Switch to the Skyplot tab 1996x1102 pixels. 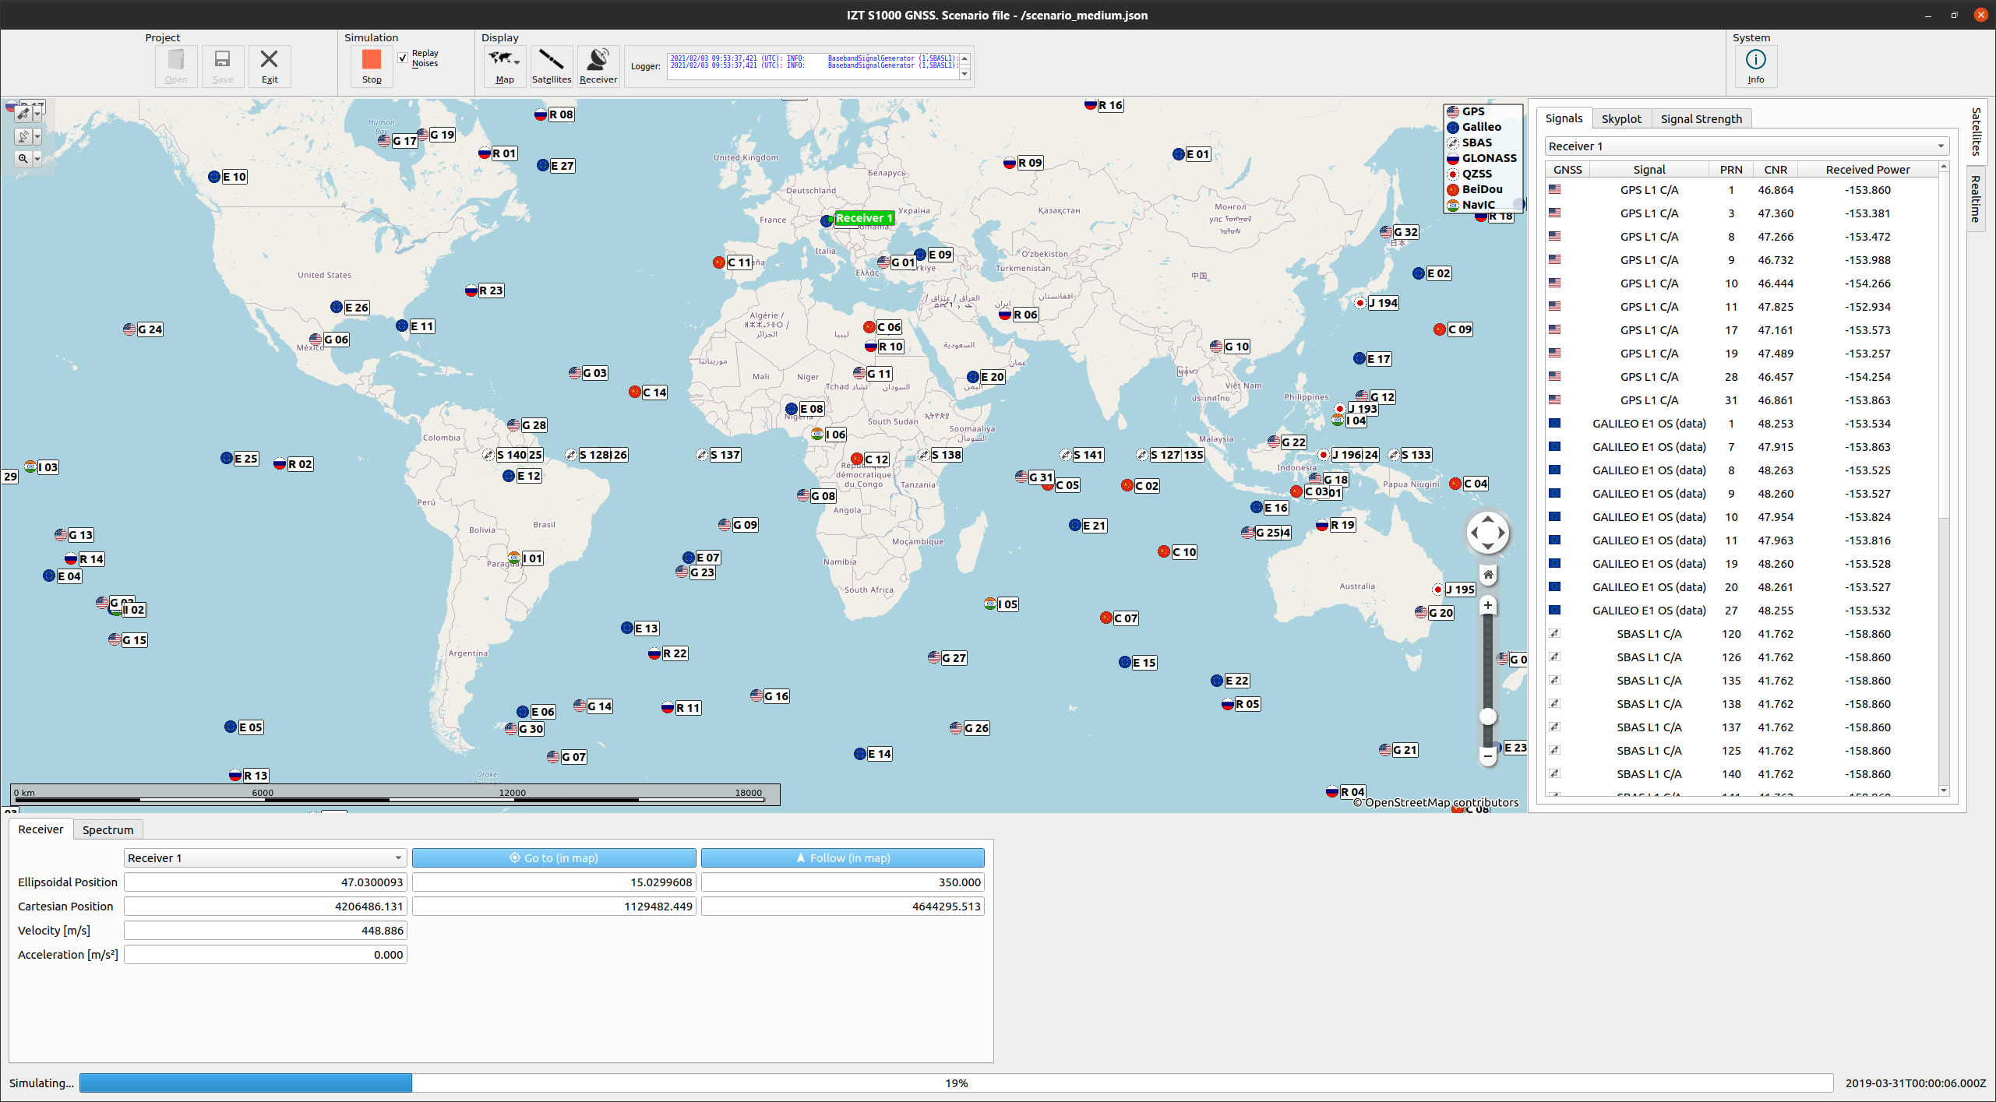[1620, 118]
